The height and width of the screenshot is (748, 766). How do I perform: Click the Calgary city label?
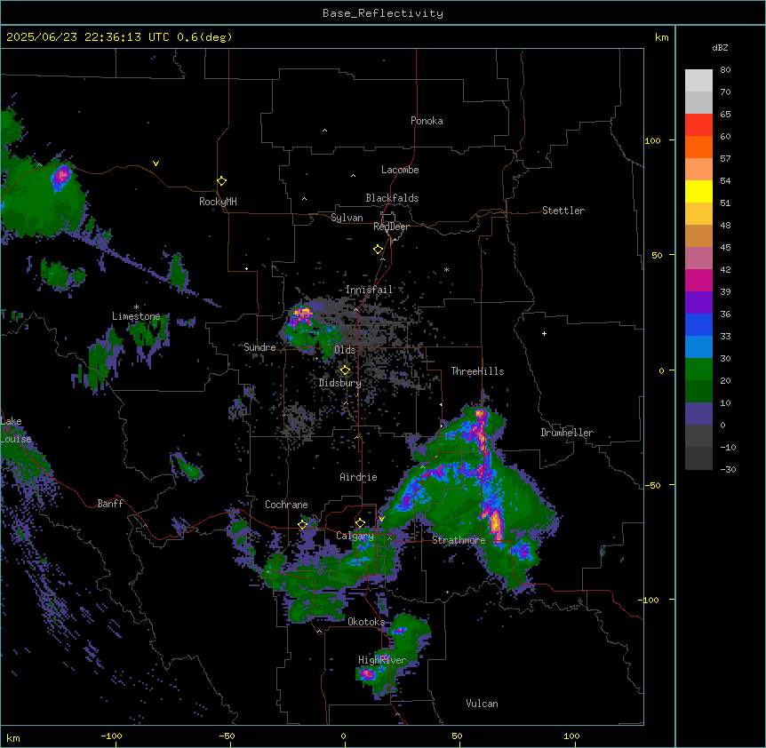coord(355,536)
